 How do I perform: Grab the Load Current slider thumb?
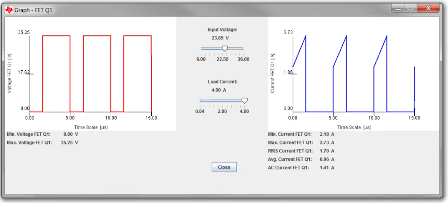(245, 101)
